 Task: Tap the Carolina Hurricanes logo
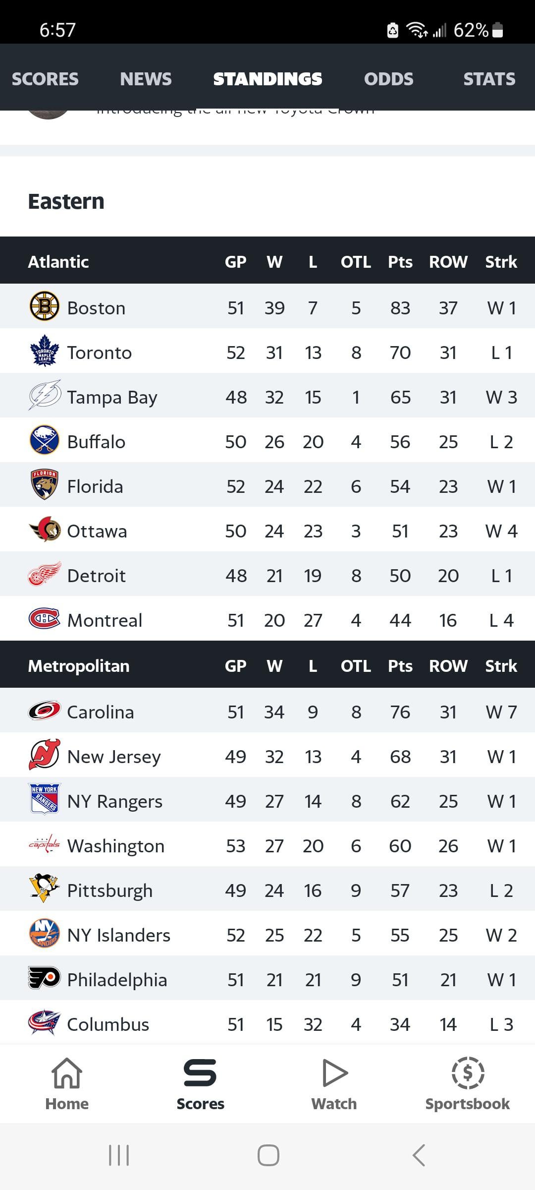tap(44, 711)
